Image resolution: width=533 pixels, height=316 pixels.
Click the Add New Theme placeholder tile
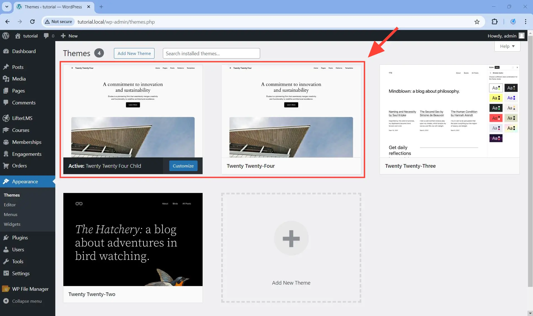point(291,248)
